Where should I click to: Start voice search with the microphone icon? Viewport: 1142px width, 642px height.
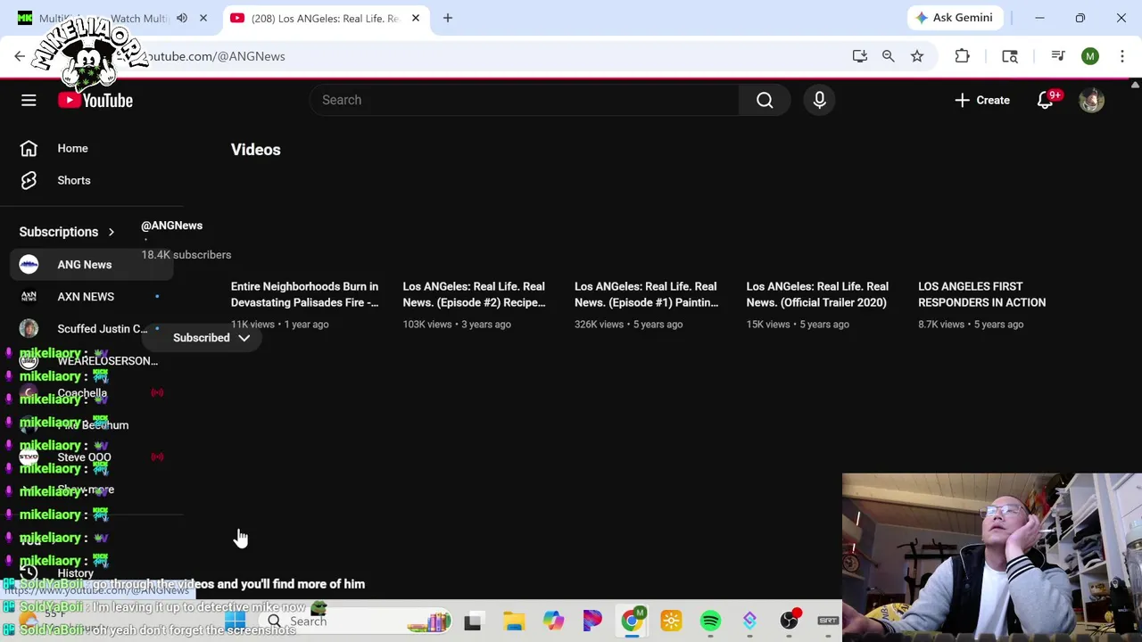point(819,100)
